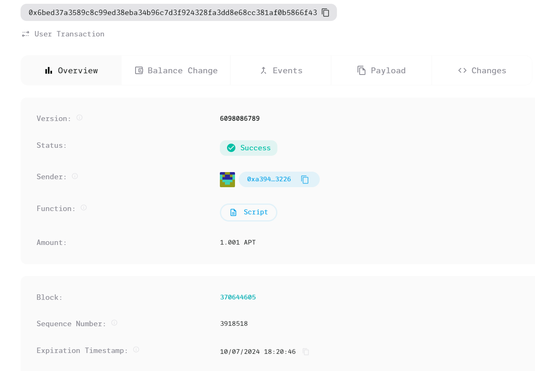This screenshot has width=535, height=371.
Task: Click the Expiration Timestamp info icon
Action: [136, 350]
